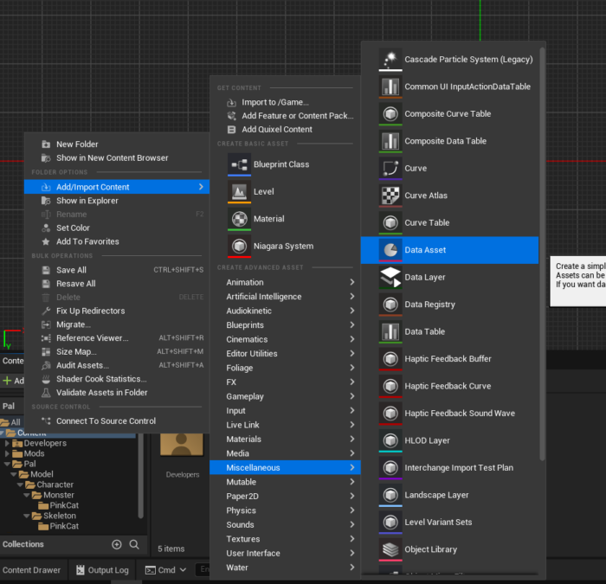This screenshot has width=606, height=584.
Task: Open the User Interface submenu
Action: tap(285, 554)
